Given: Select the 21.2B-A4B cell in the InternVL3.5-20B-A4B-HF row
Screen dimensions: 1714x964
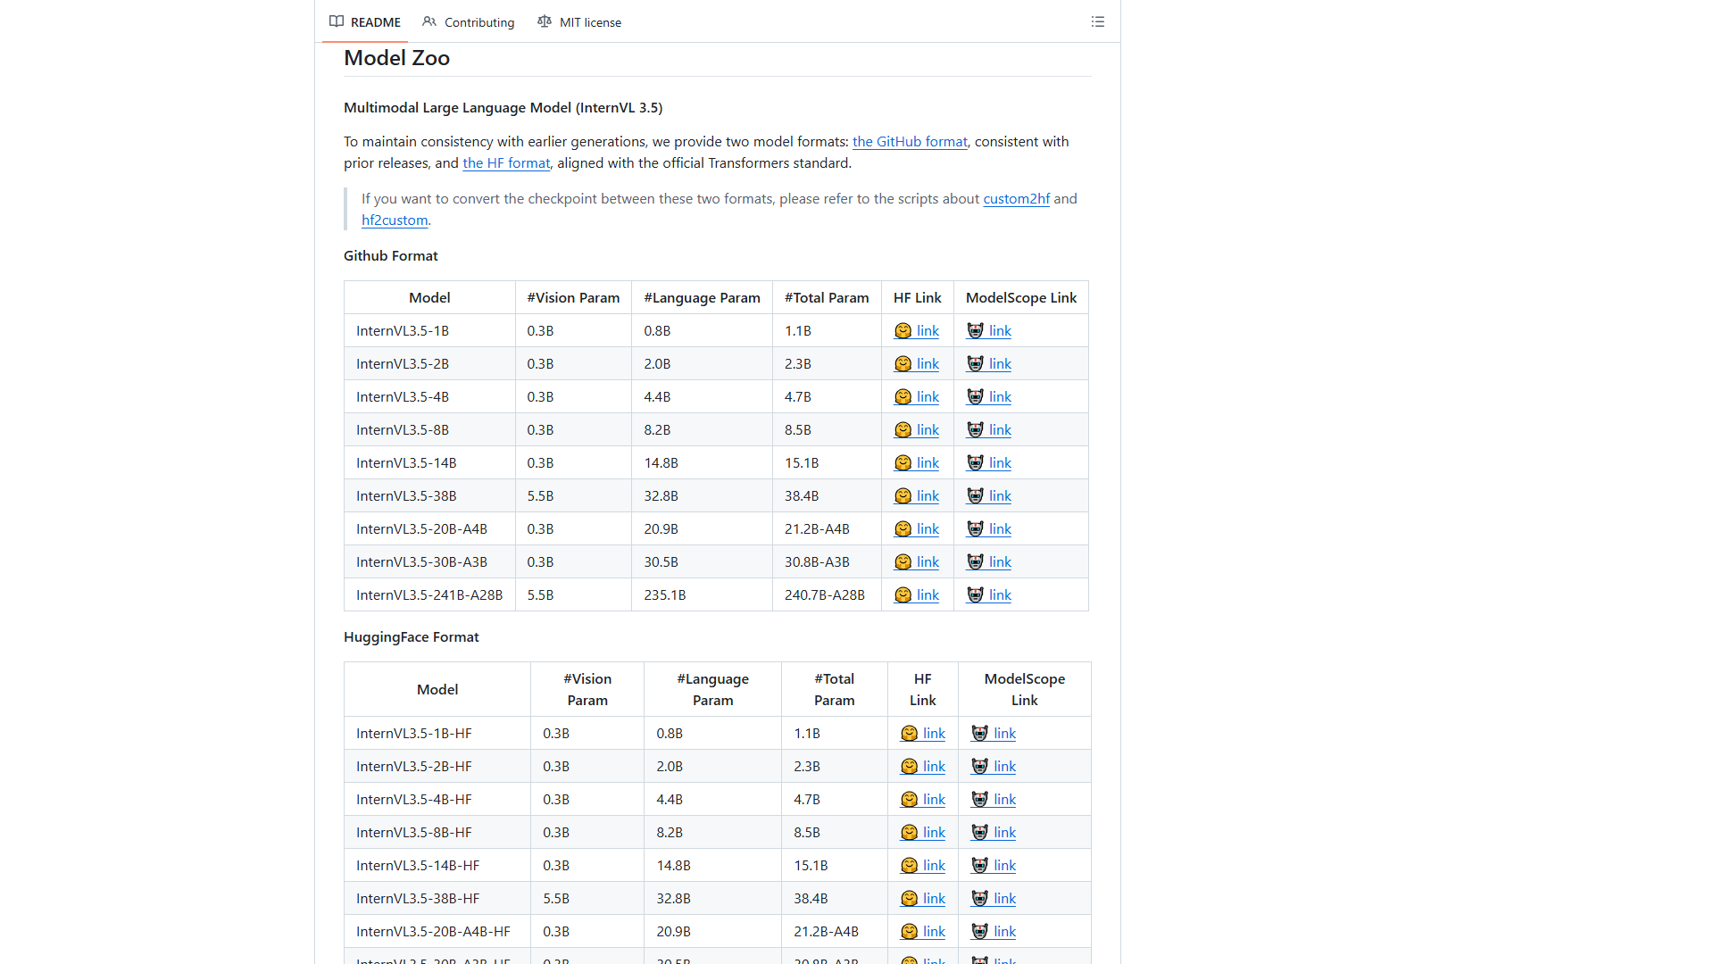Looking at the screenshot, I should (835, 931).
